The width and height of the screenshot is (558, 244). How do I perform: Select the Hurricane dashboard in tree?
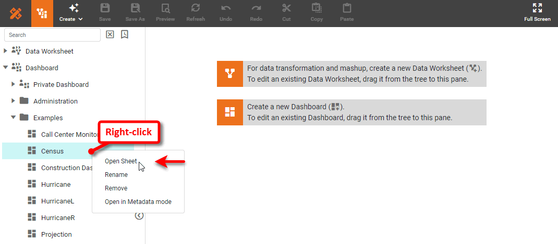click(x=56, y=184)
